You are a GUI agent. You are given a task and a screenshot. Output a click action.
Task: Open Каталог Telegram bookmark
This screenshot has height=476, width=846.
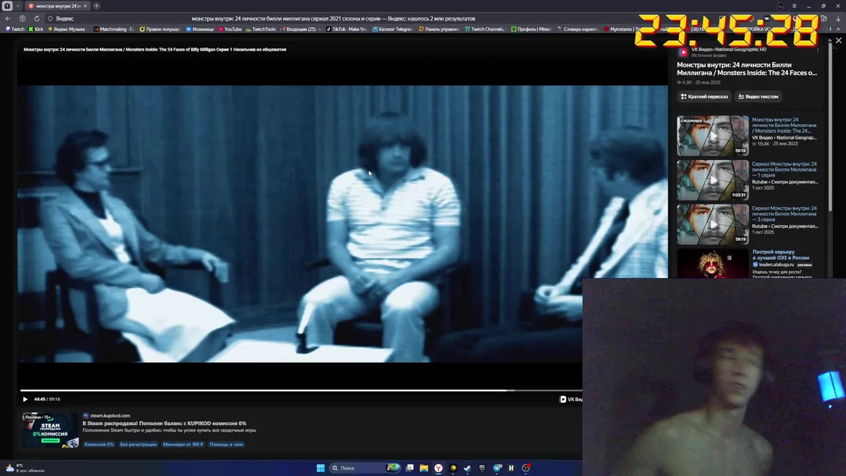click(393, 29)
